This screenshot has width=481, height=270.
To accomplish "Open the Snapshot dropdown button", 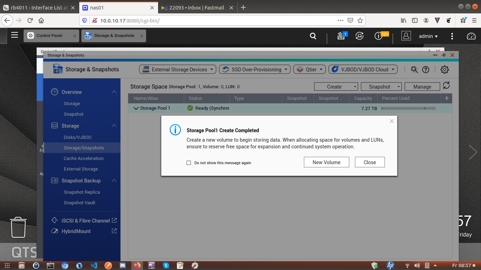I will coord(381,86).
